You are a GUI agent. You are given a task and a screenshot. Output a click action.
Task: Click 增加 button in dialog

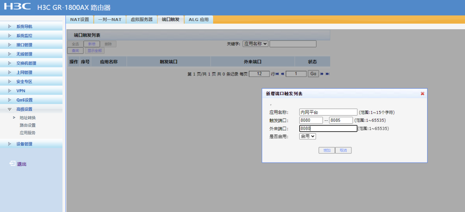coord(327,151)
